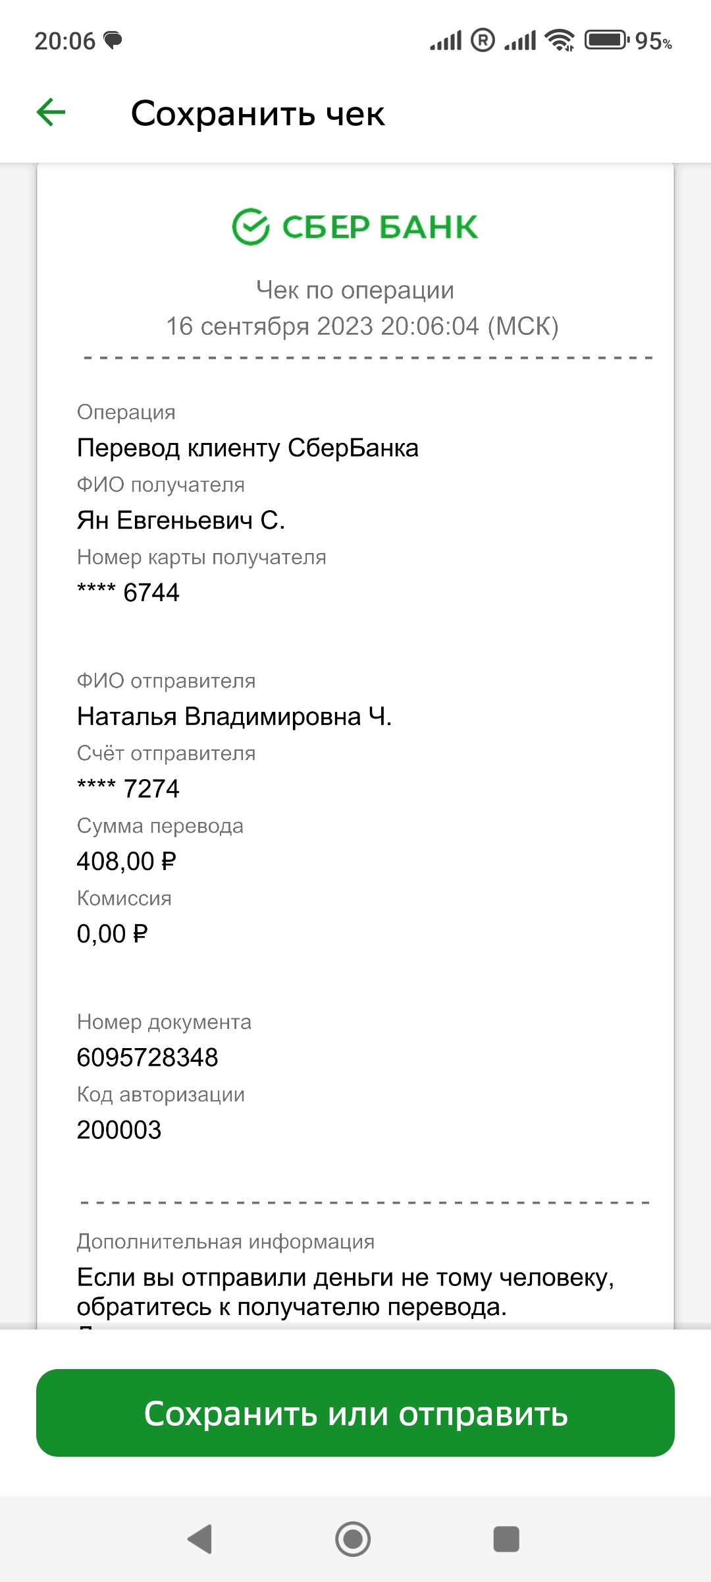The width and height of the screenshot is (711, 1582).
Task: Tap sender account number ending 7274
Action: coord(128,788)
